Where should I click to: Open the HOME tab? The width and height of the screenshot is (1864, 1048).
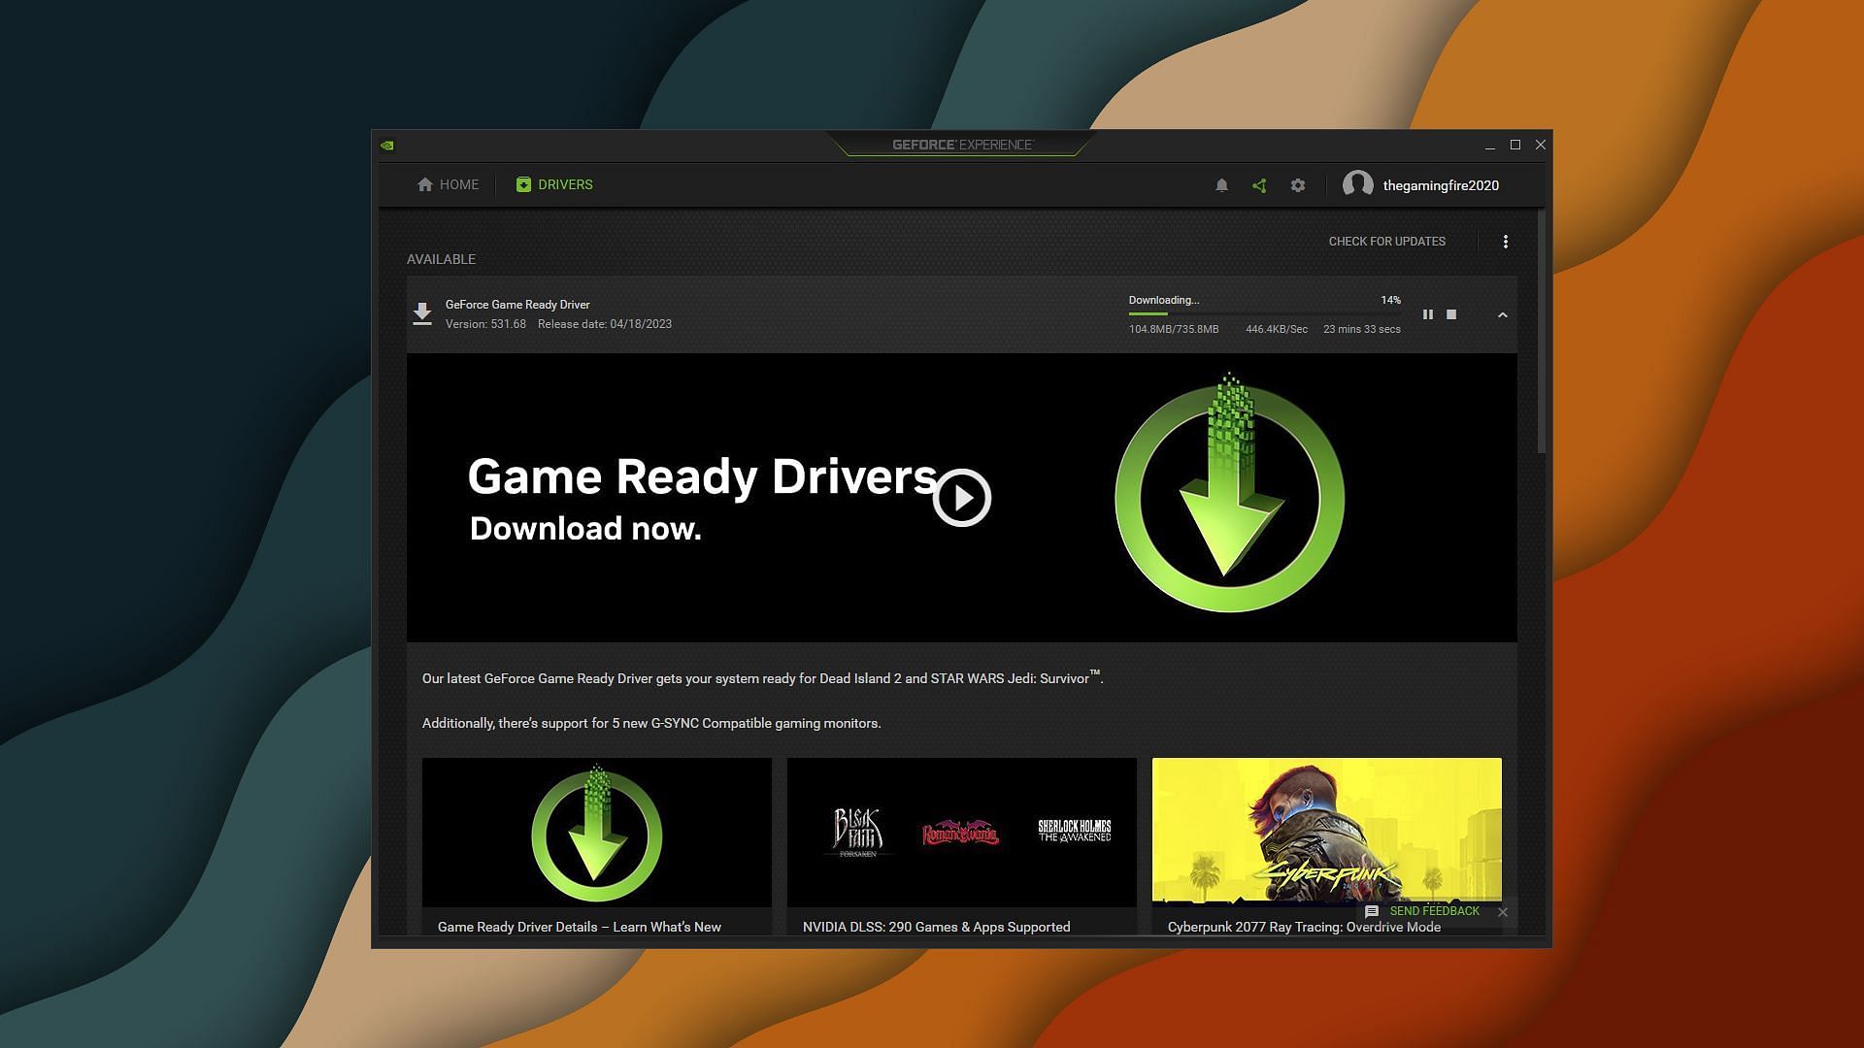point(448,184)
